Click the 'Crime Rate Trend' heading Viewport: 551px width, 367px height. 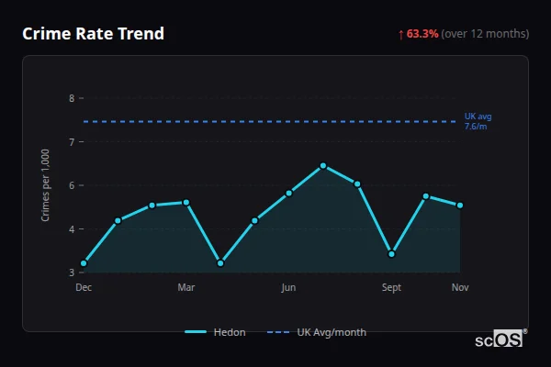click(93, 34)
